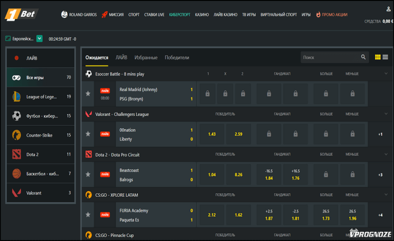394x241 pixels.
Task: Open the Лайв Казино menu item
Action: coord(225,15)
